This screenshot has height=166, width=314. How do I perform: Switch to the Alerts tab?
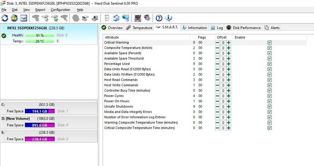pyautogui.click(x=272, y=28)
